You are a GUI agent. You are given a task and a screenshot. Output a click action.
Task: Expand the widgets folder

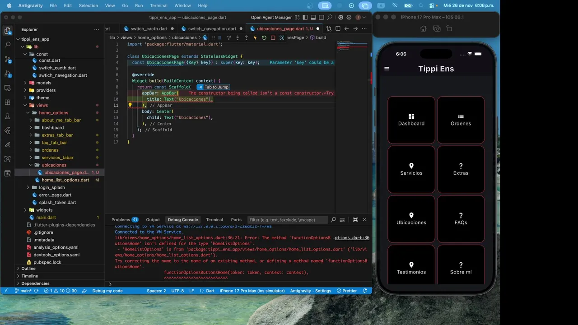click(x=44, y=210)
